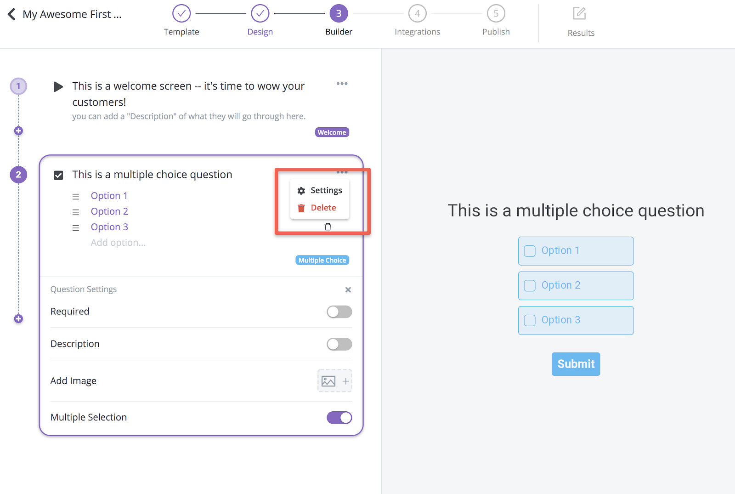The height and width of the screenshot is (494, 735).
Task: Click the back arrow beside My Awesome First
Action: pos(11,14)
